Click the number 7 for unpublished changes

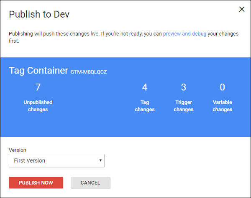tap(38, 87)
